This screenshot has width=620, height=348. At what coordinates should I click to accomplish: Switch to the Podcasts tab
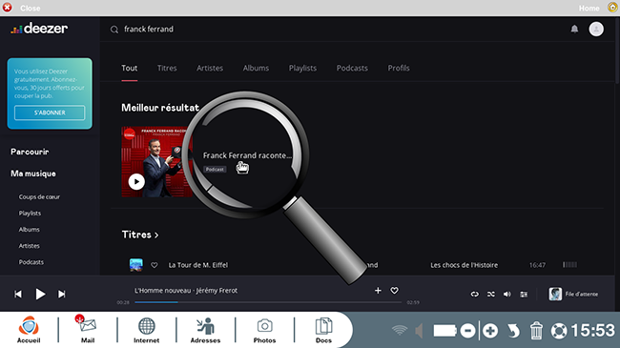tap(352, 68)
